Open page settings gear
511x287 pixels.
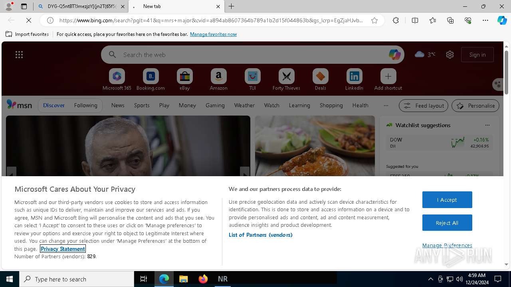[450, 55]
